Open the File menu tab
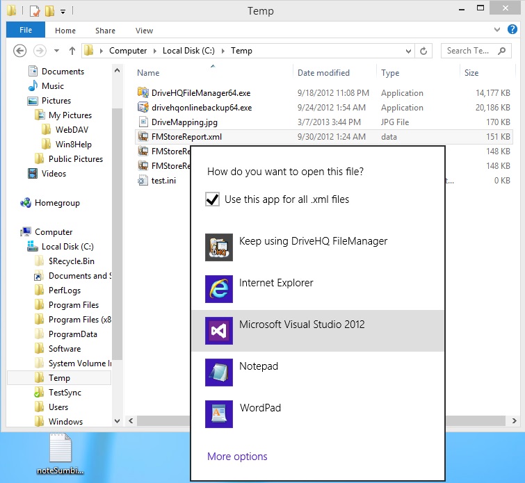 26,31
